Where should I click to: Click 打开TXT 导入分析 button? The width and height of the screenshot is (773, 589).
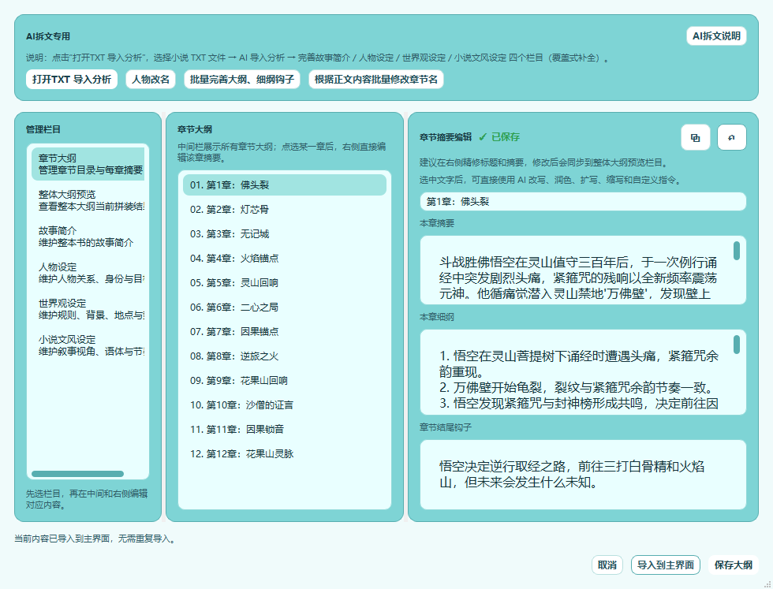coord(72,80)
